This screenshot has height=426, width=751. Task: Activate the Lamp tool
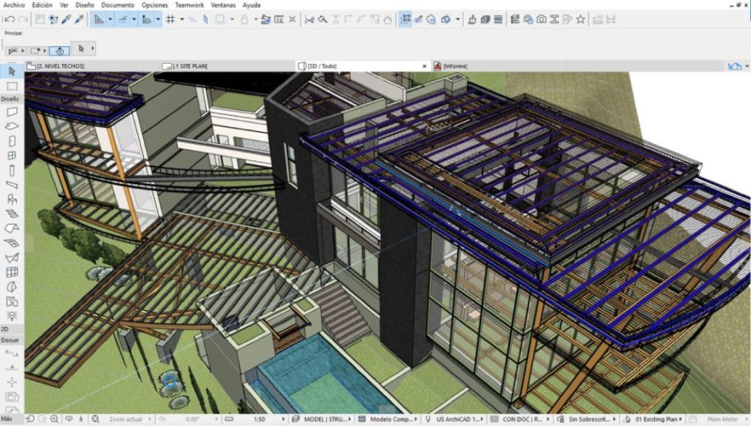pos(12,316)
